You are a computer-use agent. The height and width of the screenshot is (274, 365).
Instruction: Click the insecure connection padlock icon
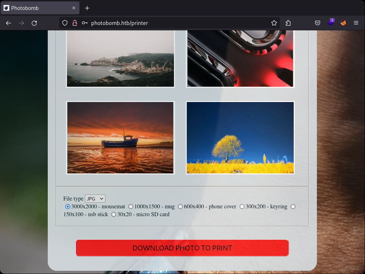(x=74, y=23)
